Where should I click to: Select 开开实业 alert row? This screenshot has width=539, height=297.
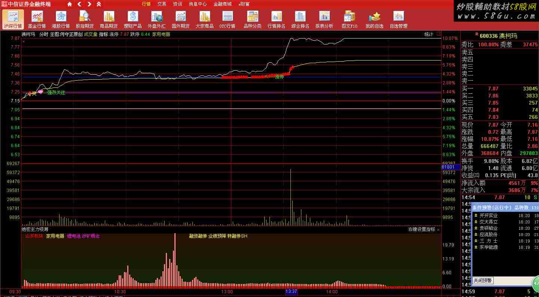(x=505, y=216)
